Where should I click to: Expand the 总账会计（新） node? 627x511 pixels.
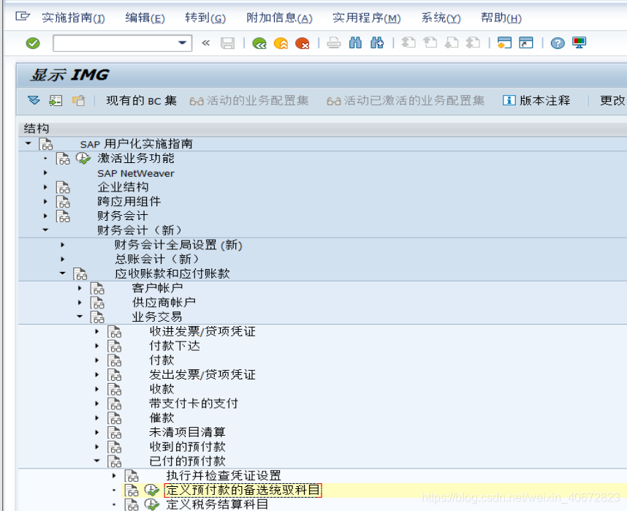[62, 259]
